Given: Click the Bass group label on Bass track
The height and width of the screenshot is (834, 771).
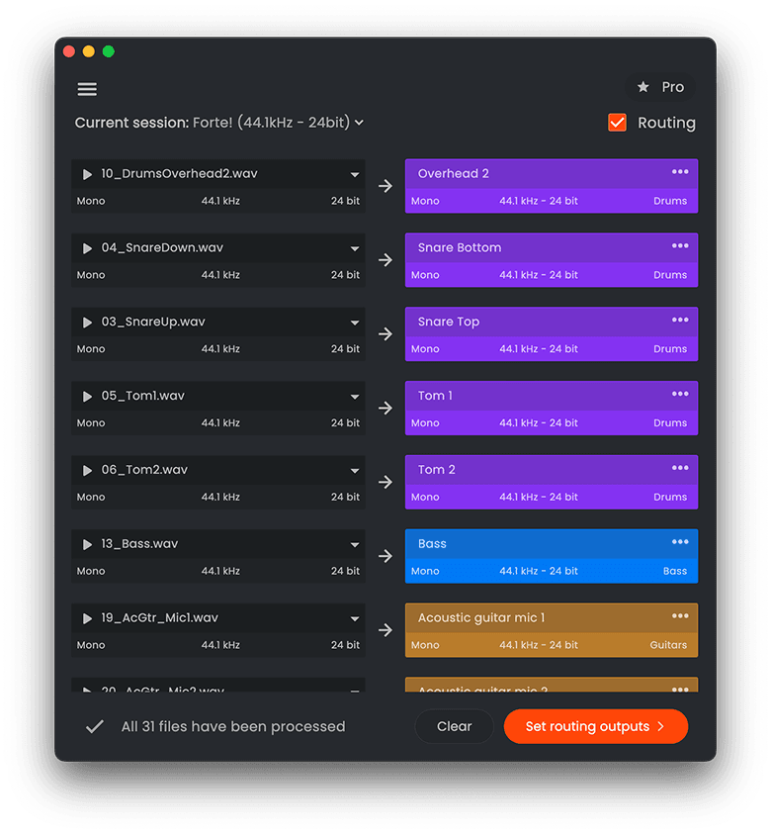Looking at the screenshot, I should pos(675,571).
